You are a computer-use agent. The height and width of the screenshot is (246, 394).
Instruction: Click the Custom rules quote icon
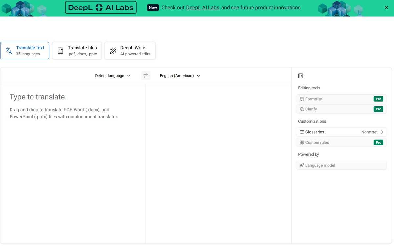pyautogui.click(x=302, y=142)
